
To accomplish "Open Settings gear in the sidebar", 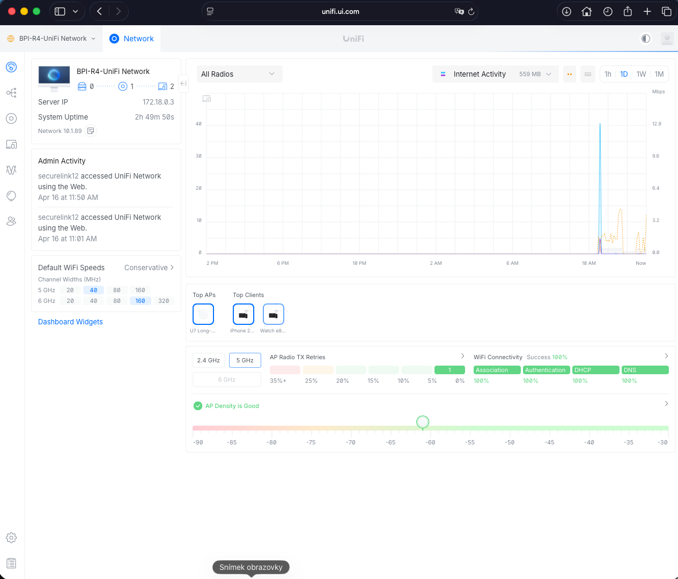I will (x=11, y=538).
